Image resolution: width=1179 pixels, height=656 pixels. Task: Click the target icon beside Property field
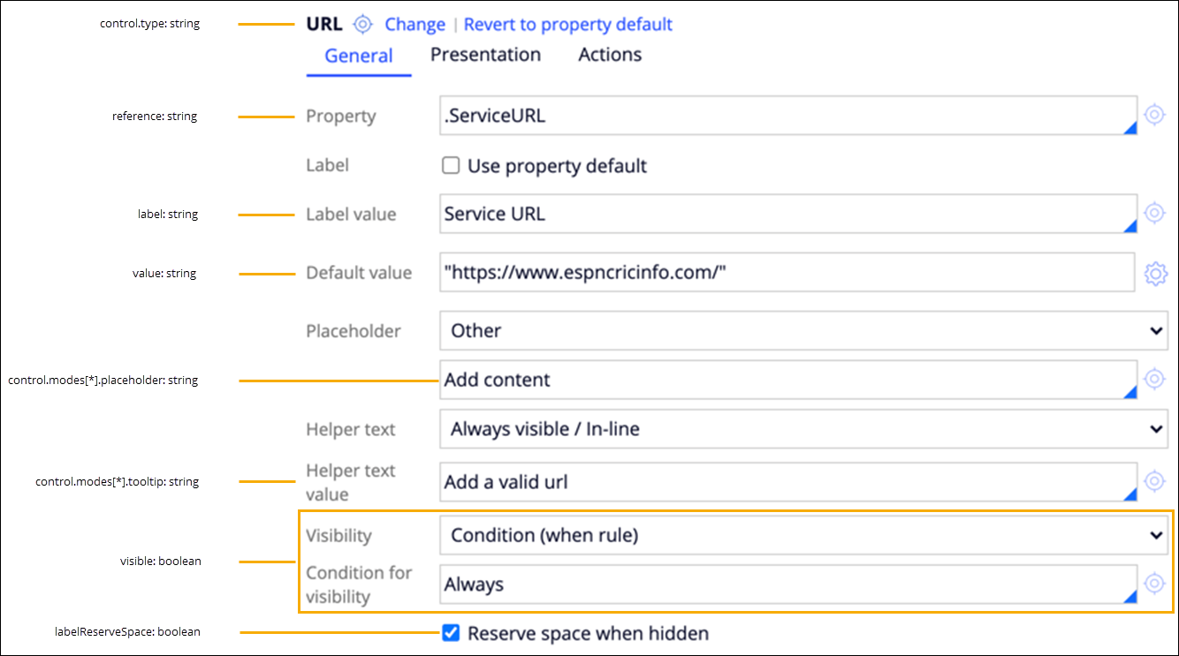[x=1154, y=115]
